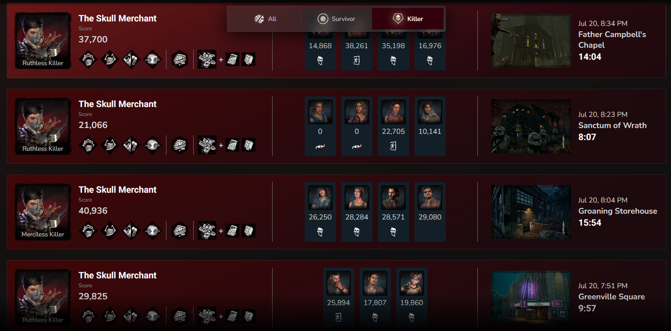Click The Skull Merchant title in 21,066 match
The image size is (671, 331).
[x=118, y=104]
